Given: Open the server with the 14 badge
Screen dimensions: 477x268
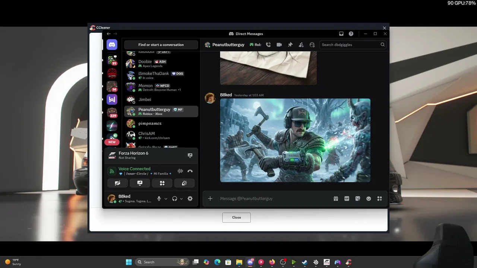Looking at the screenshot, I should [112, 86].
